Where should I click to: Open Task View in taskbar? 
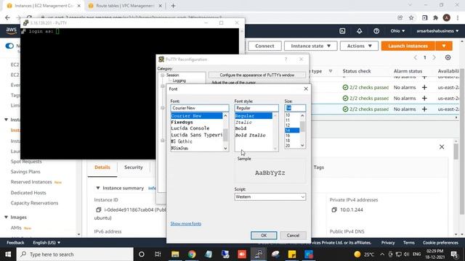(x=158, y=254)
